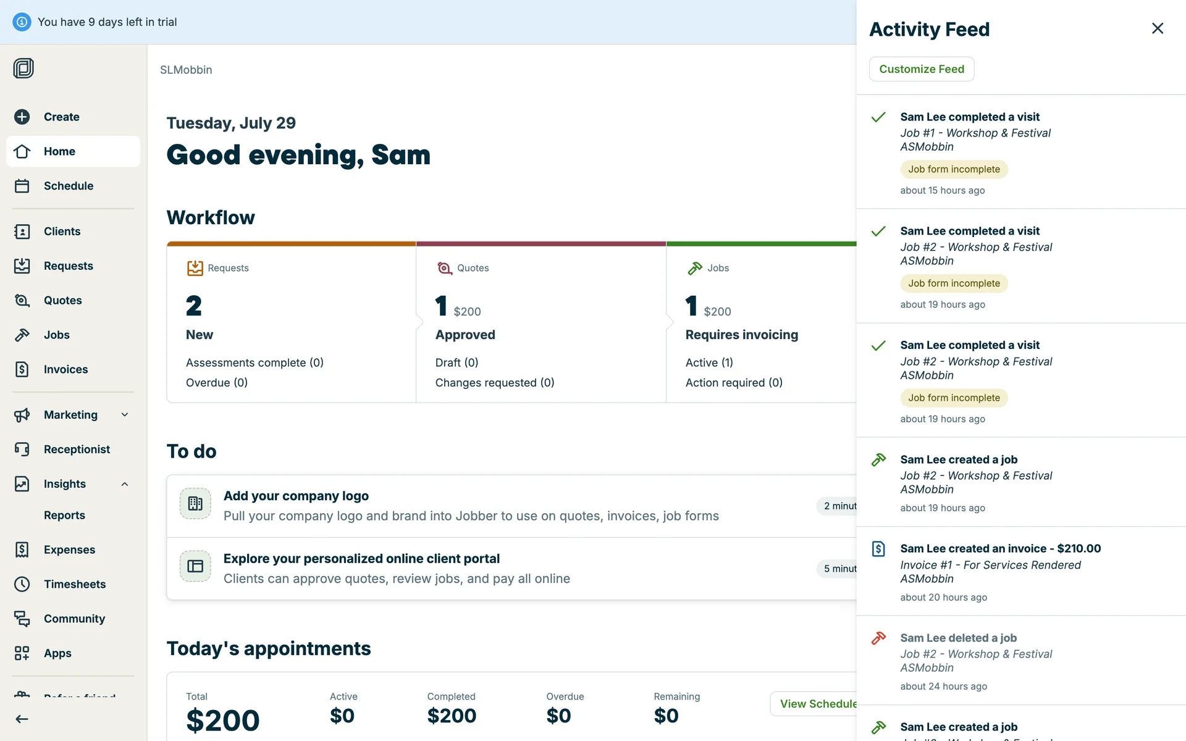Viewport: 1186px width, 741px height.
Task: Collapse the Insights section chevron
Action: (125, 484)
